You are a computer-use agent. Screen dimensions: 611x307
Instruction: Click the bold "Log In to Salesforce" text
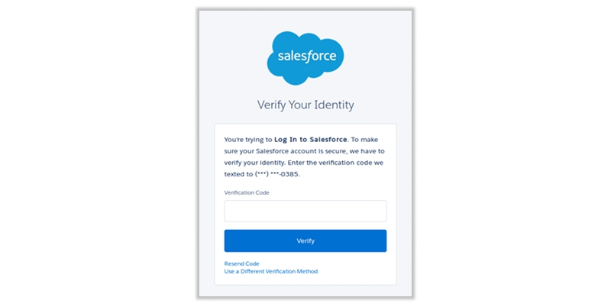311,140
